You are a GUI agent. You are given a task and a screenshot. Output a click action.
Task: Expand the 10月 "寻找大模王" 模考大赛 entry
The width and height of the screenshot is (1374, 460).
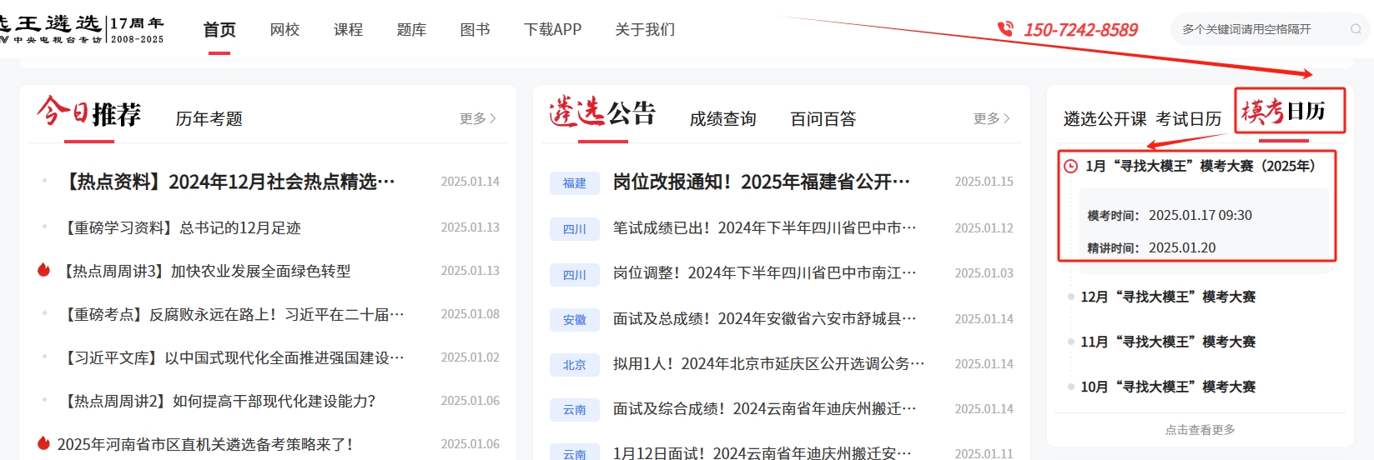pos(1167,387)
